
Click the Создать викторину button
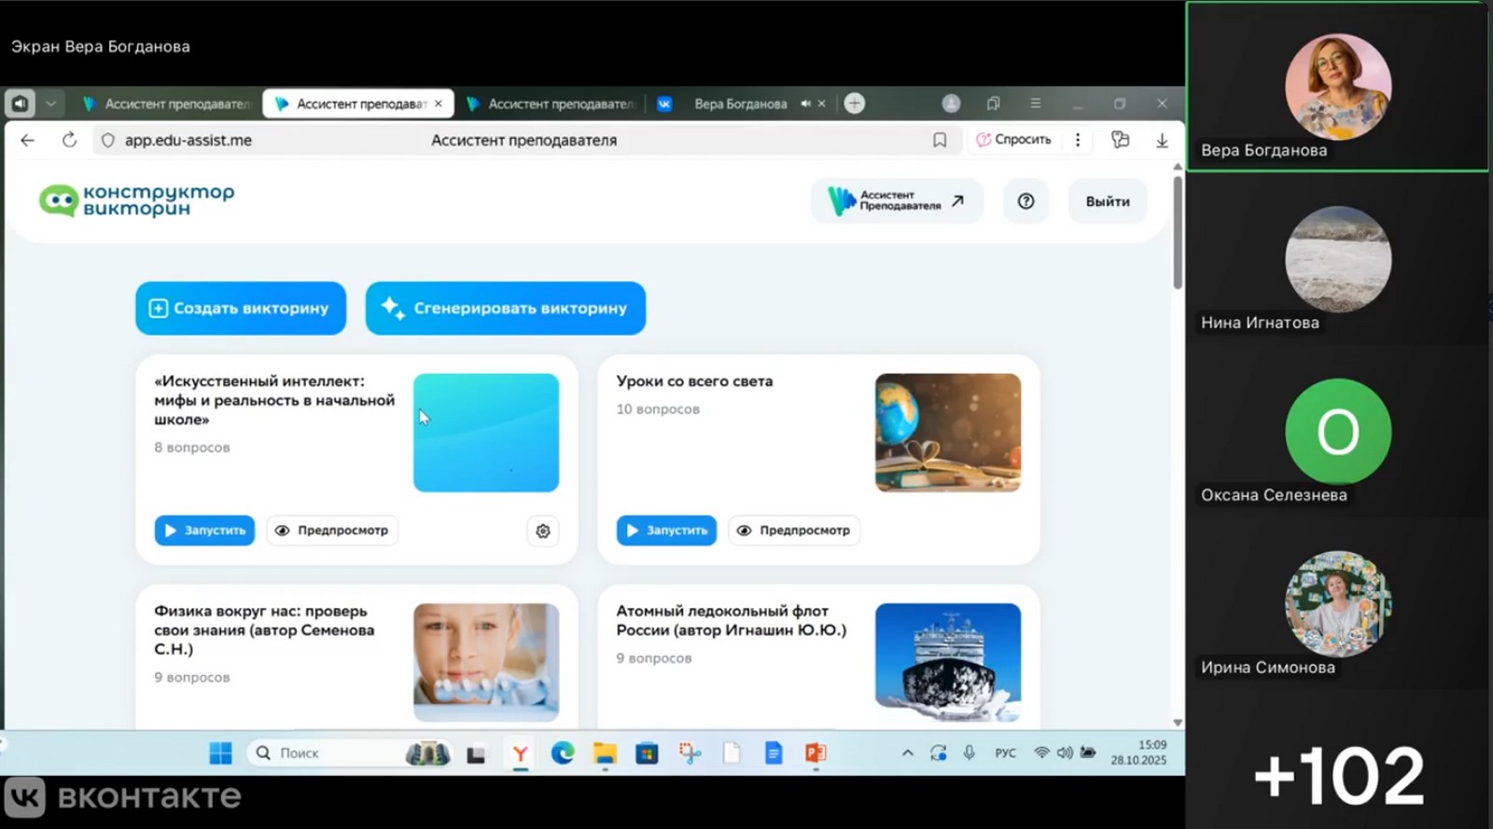click(241, 309)
